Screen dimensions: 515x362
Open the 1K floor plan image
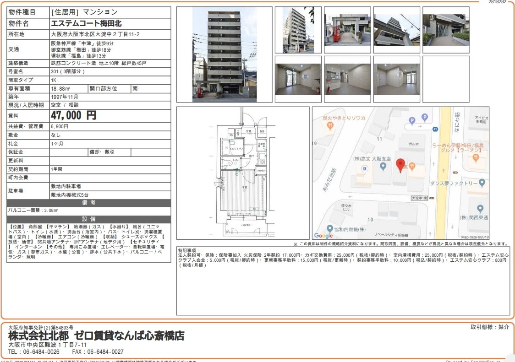click(x=243, y=173)
